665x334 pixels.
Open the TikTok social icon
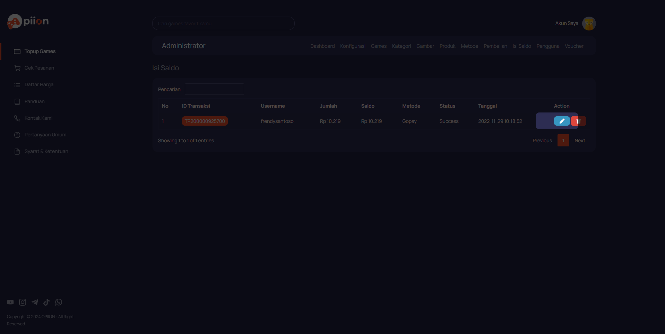coord(46,302)
